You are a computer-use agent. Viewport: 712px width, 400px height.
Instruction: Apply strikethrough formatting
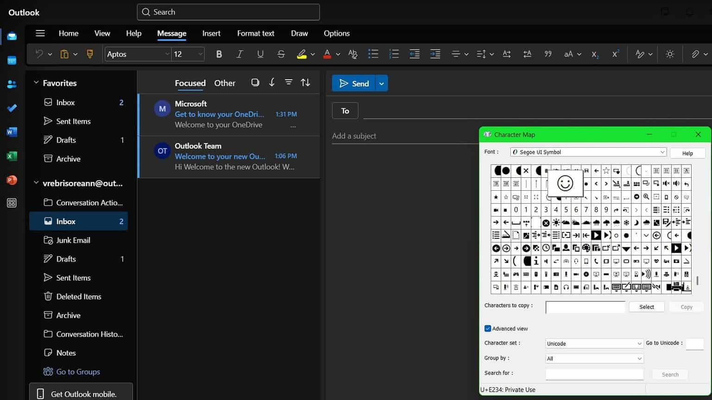(281, 54)
